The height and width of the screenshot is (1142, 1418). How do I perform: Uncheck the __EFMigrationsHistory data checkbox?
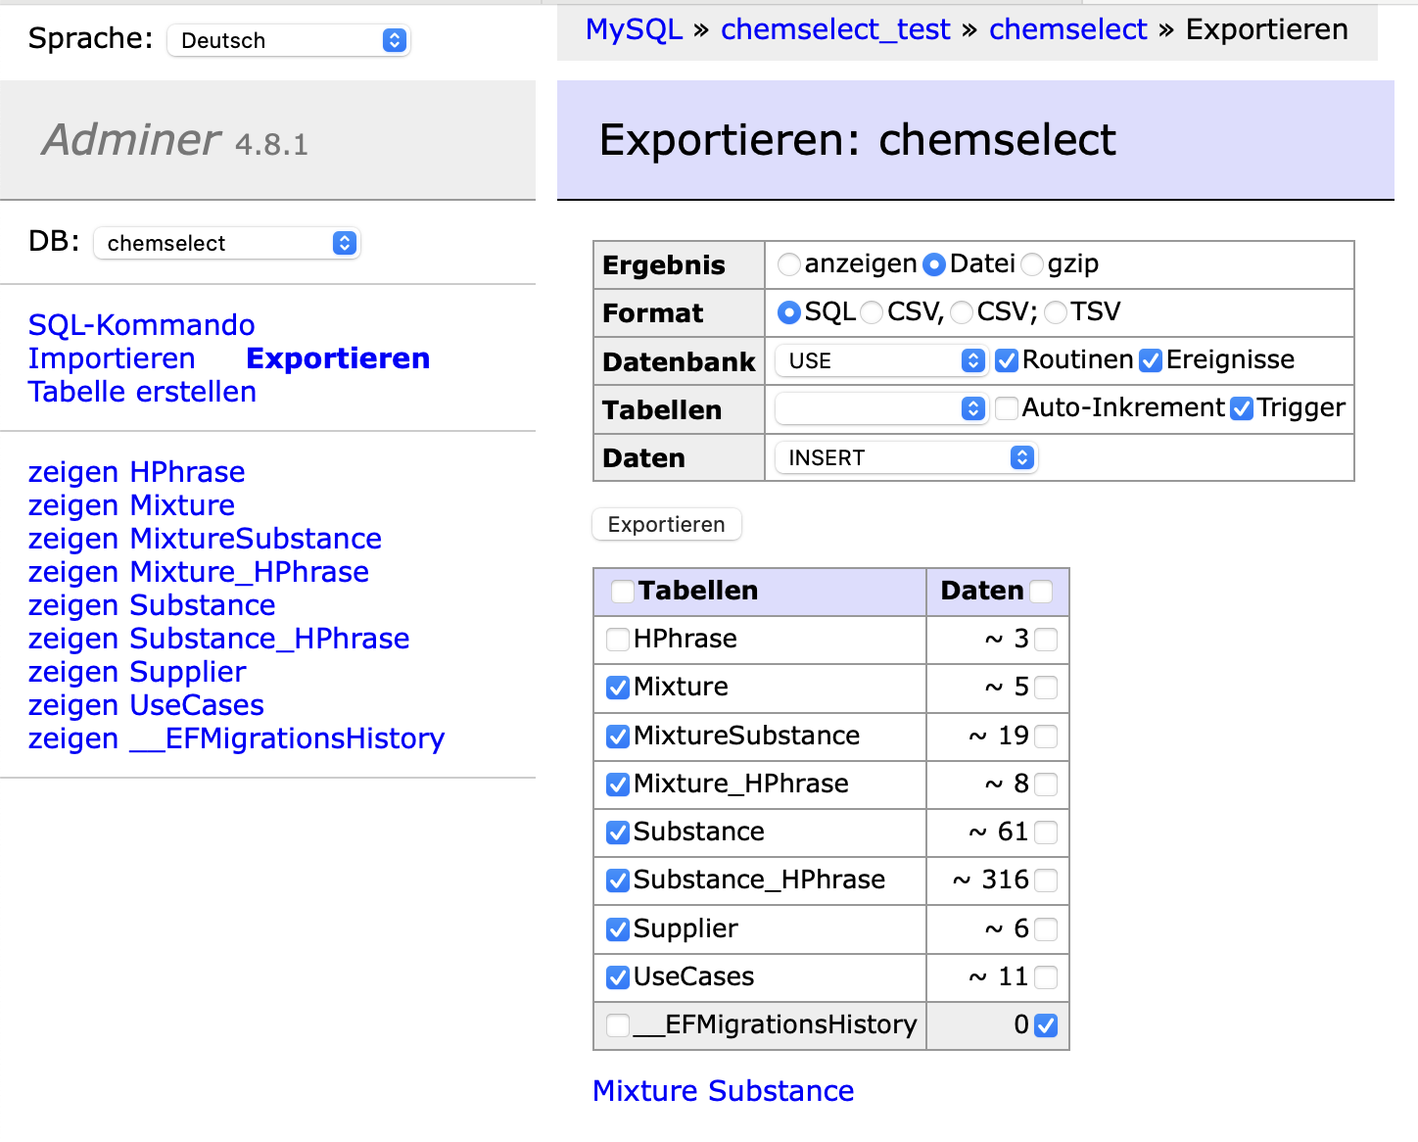pyautogui.click(x=1046, y=1025)
